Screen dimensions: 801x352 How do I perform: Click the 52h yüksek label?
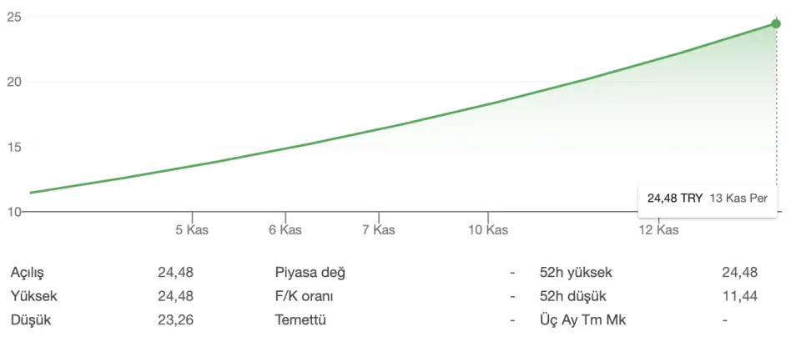coord(576,273)
